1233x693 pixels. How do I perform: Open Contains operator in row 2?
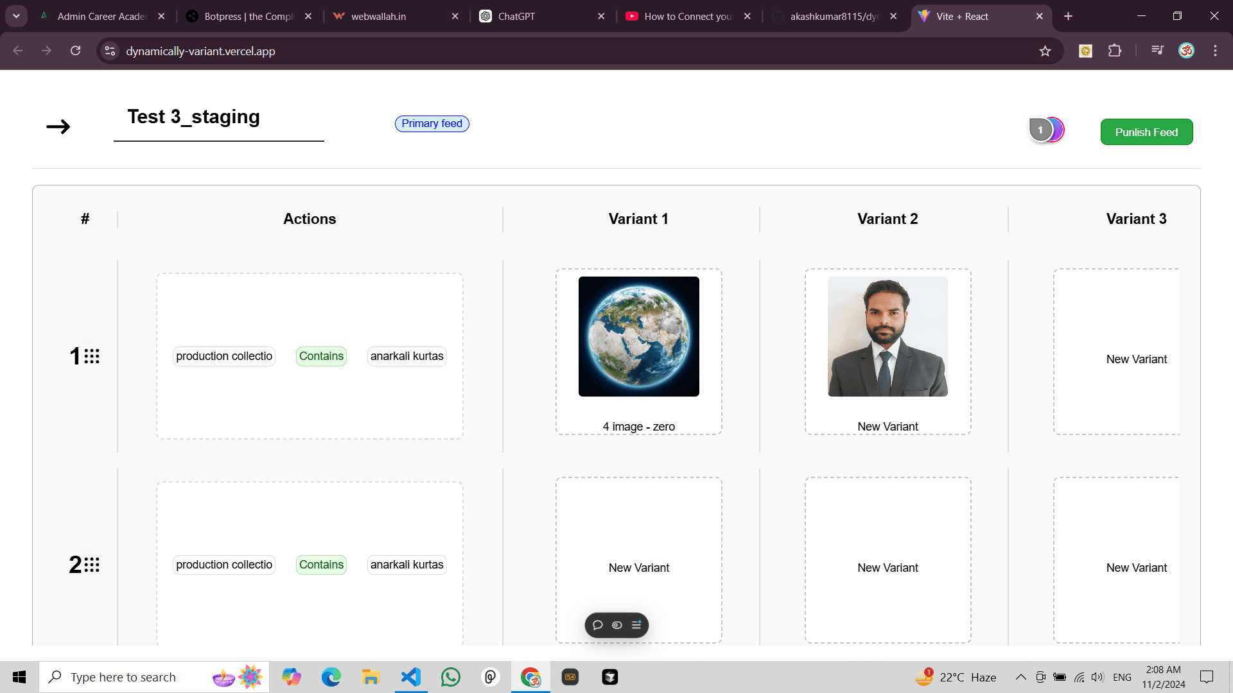(321, 565)
